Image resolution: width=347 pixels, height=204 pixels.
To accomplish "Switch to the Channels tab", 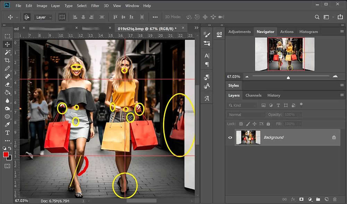I will 253,95.
